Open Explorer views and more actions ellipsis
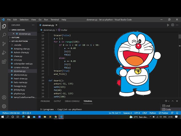 click(33, 25)
